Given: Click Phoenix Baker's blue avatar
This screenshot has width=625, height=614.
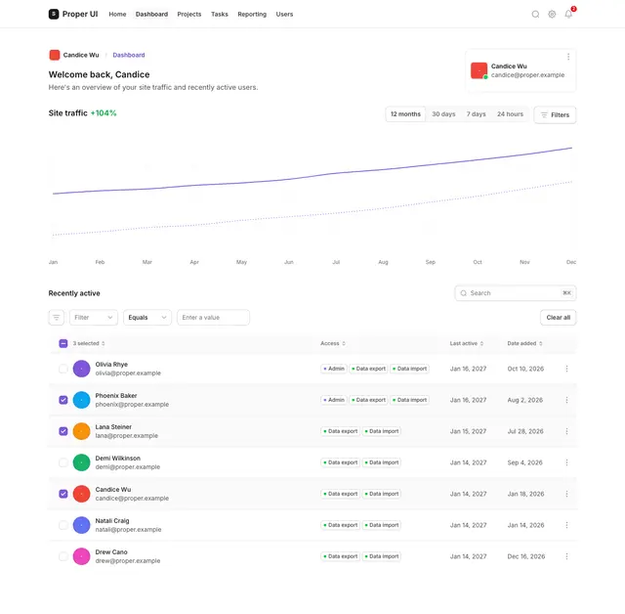Looking at the screenshot, I should 81,400.
